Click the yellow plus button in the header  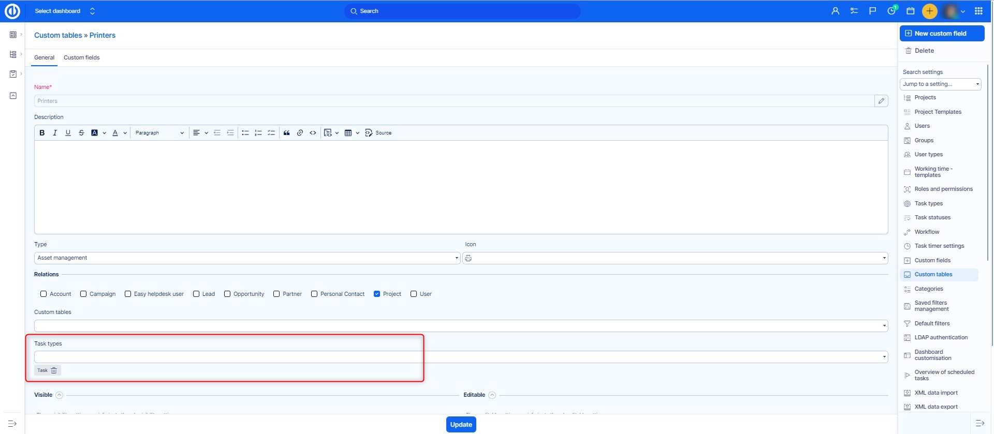pos(929,11)
